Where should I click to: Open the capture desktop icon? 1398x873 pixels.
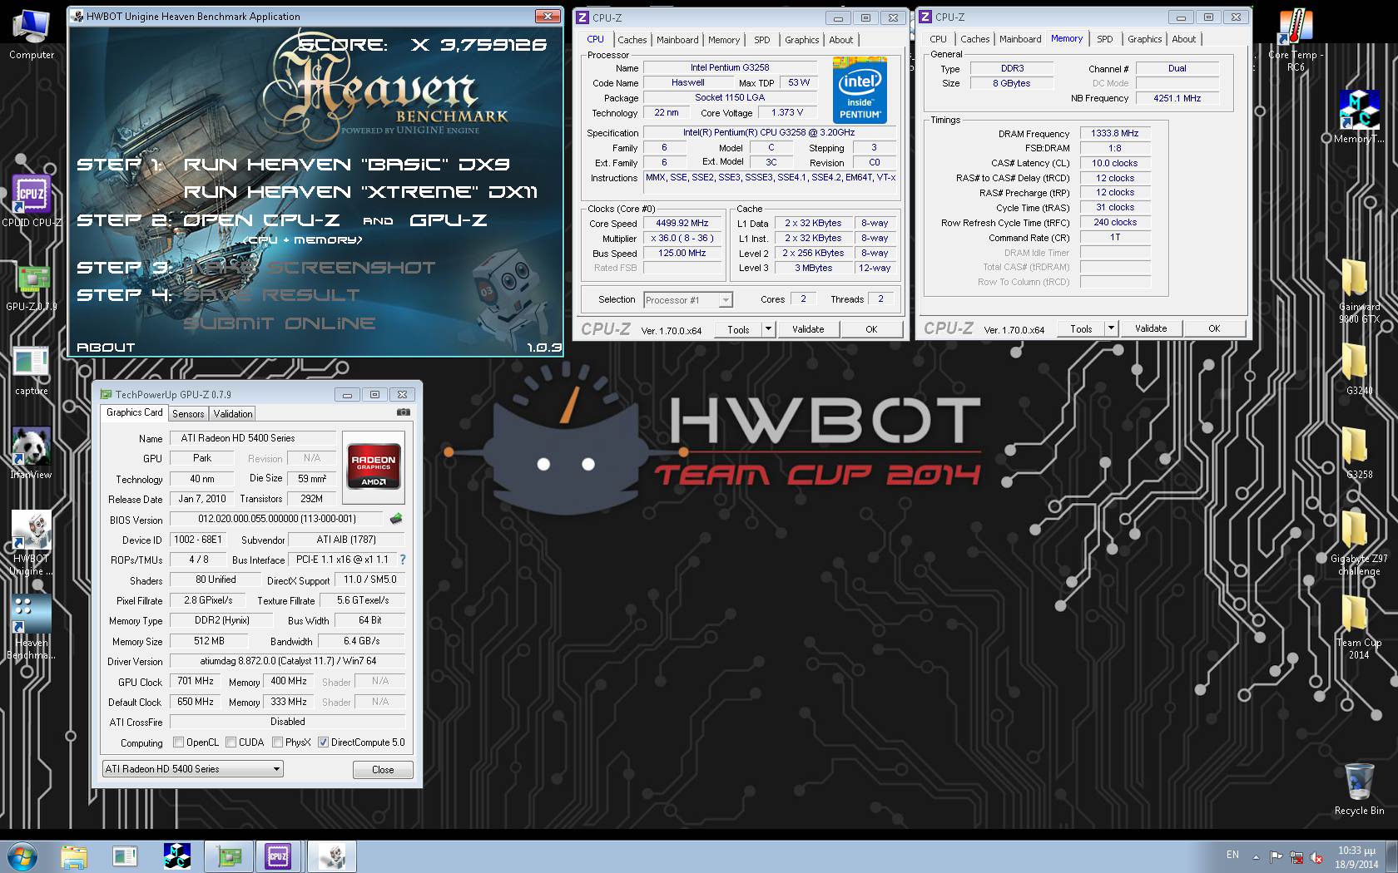[x=31, y=370]
